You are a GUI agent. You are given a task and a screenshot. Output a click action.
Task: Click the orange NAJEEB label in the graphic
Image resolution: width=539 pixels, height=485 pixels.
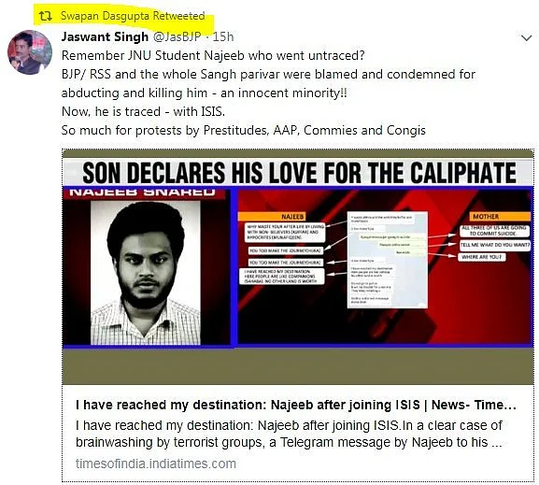pyautogui.click(x=292, y=217)
